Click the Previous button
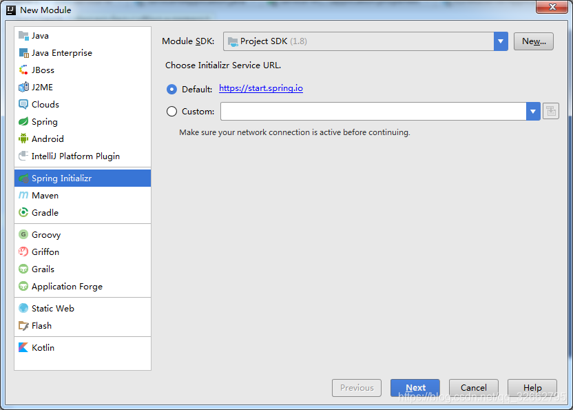The image size is (573, 410). (357, 388)
